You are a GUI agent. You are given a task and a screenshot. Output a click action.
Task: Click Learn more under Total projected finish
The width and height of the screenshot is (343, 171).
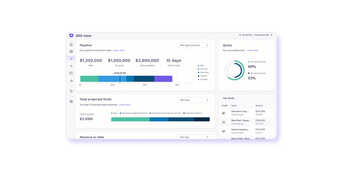pos(125,105)
